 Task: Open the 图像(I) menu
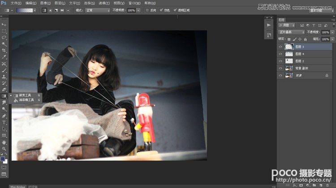click(45, 3)
